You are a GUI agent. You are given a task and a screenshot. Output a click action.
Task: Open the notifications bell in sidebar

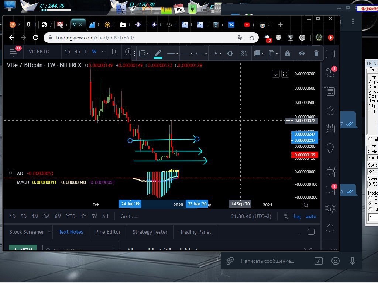[330, 228]
